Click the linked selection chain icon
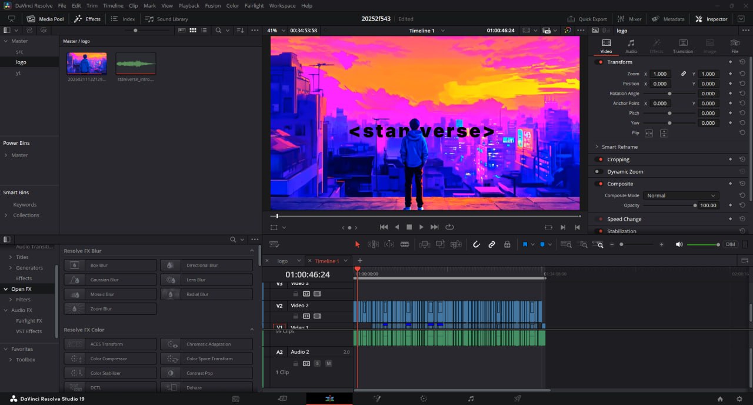This screenshot has height=405, width=753. click(x=492, y=244)
